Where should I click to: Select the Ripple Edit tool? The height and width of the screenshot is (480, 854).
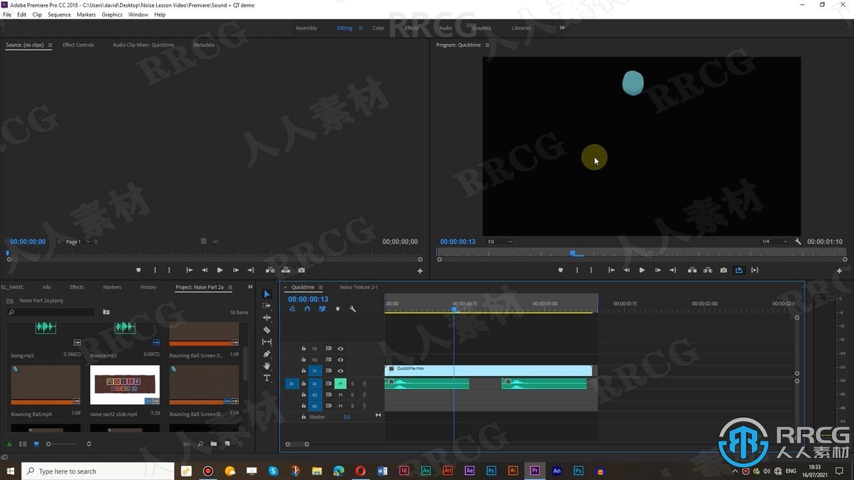click(x=267, y=318)
